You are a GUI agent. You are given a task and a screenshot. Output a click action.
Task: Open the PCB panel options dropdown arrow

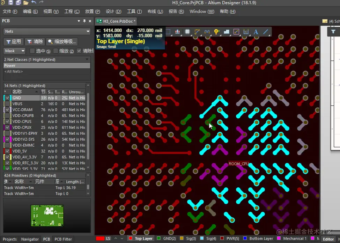79,21
